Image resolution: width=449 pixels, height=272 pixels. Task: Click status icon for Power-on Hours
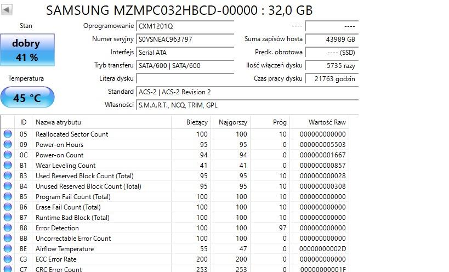pyautogui.click(x=8, y=144)
